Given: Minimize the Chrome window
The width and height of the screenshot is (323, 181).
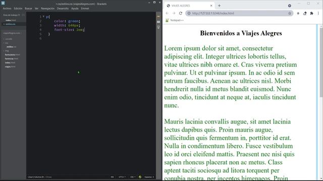Looking at the screenshot, I should click(x=299, y=4).
